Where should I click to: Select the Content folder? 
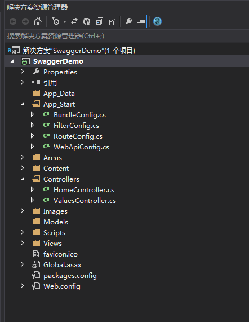coord(56,169)
